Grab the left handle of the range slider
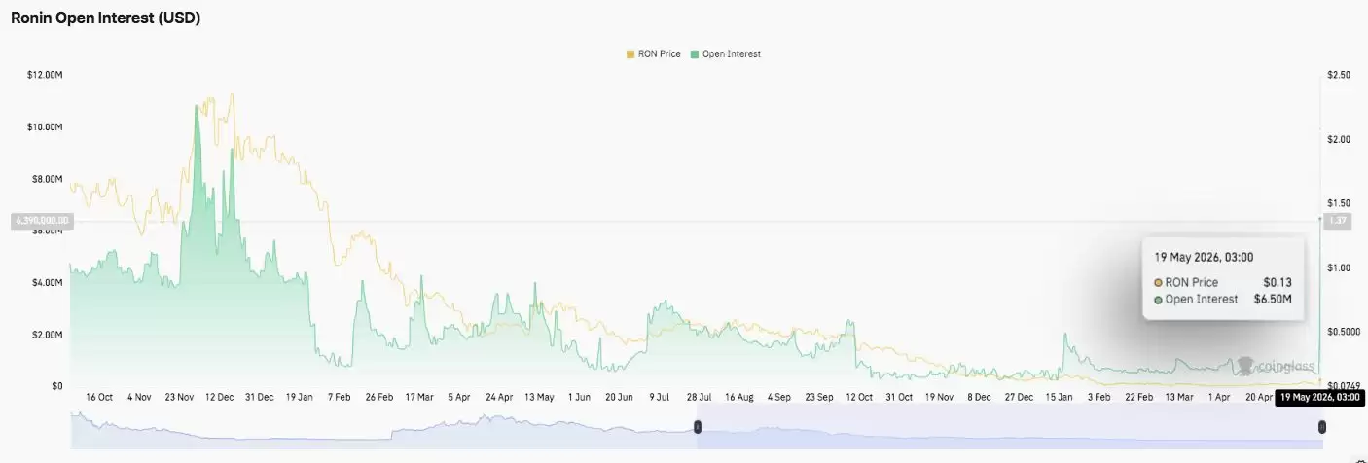 [698, 427]
